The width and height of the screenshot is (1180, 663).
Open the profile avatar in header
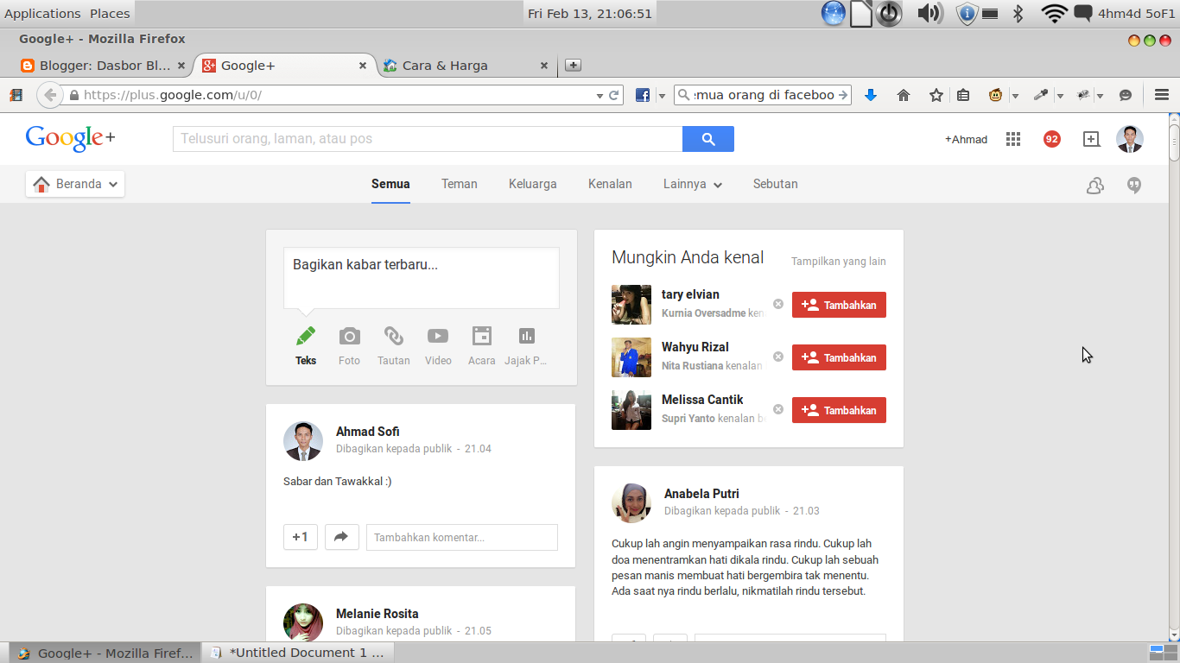click(x=1130, y=139)
